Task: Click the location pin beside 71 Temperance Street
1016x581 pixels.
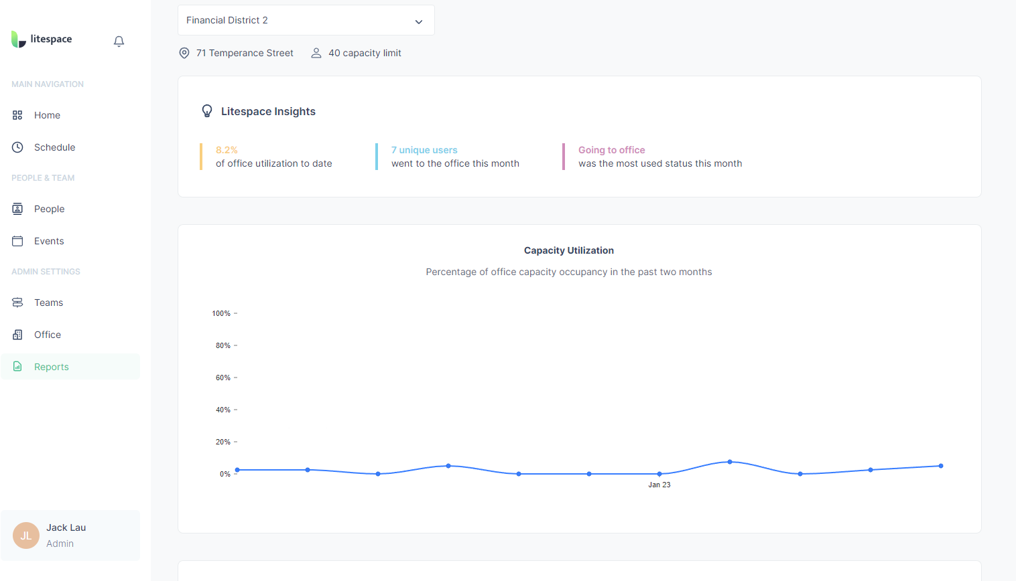Action: pos(184,52)
